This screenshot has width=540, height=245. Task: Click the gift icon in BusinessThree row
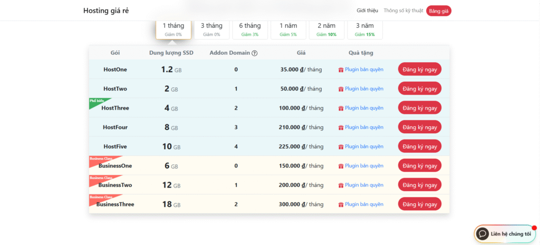pos(341,204)
